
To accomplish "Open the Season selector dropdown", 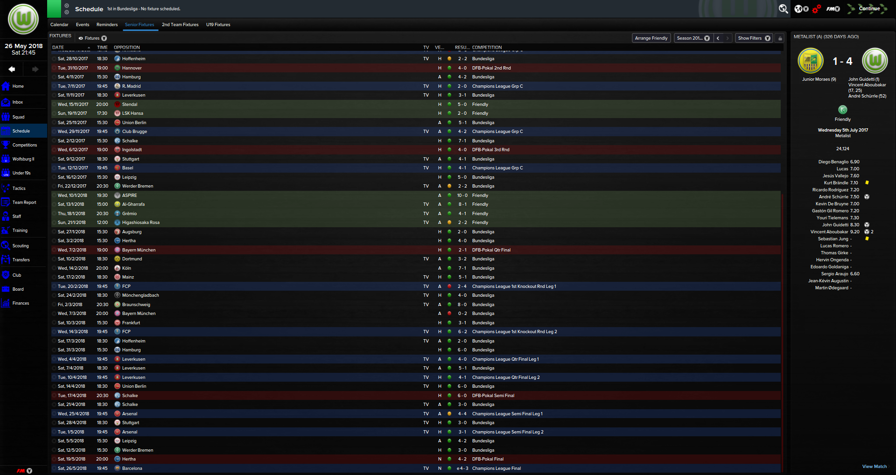I will click(x=693, y=38).
